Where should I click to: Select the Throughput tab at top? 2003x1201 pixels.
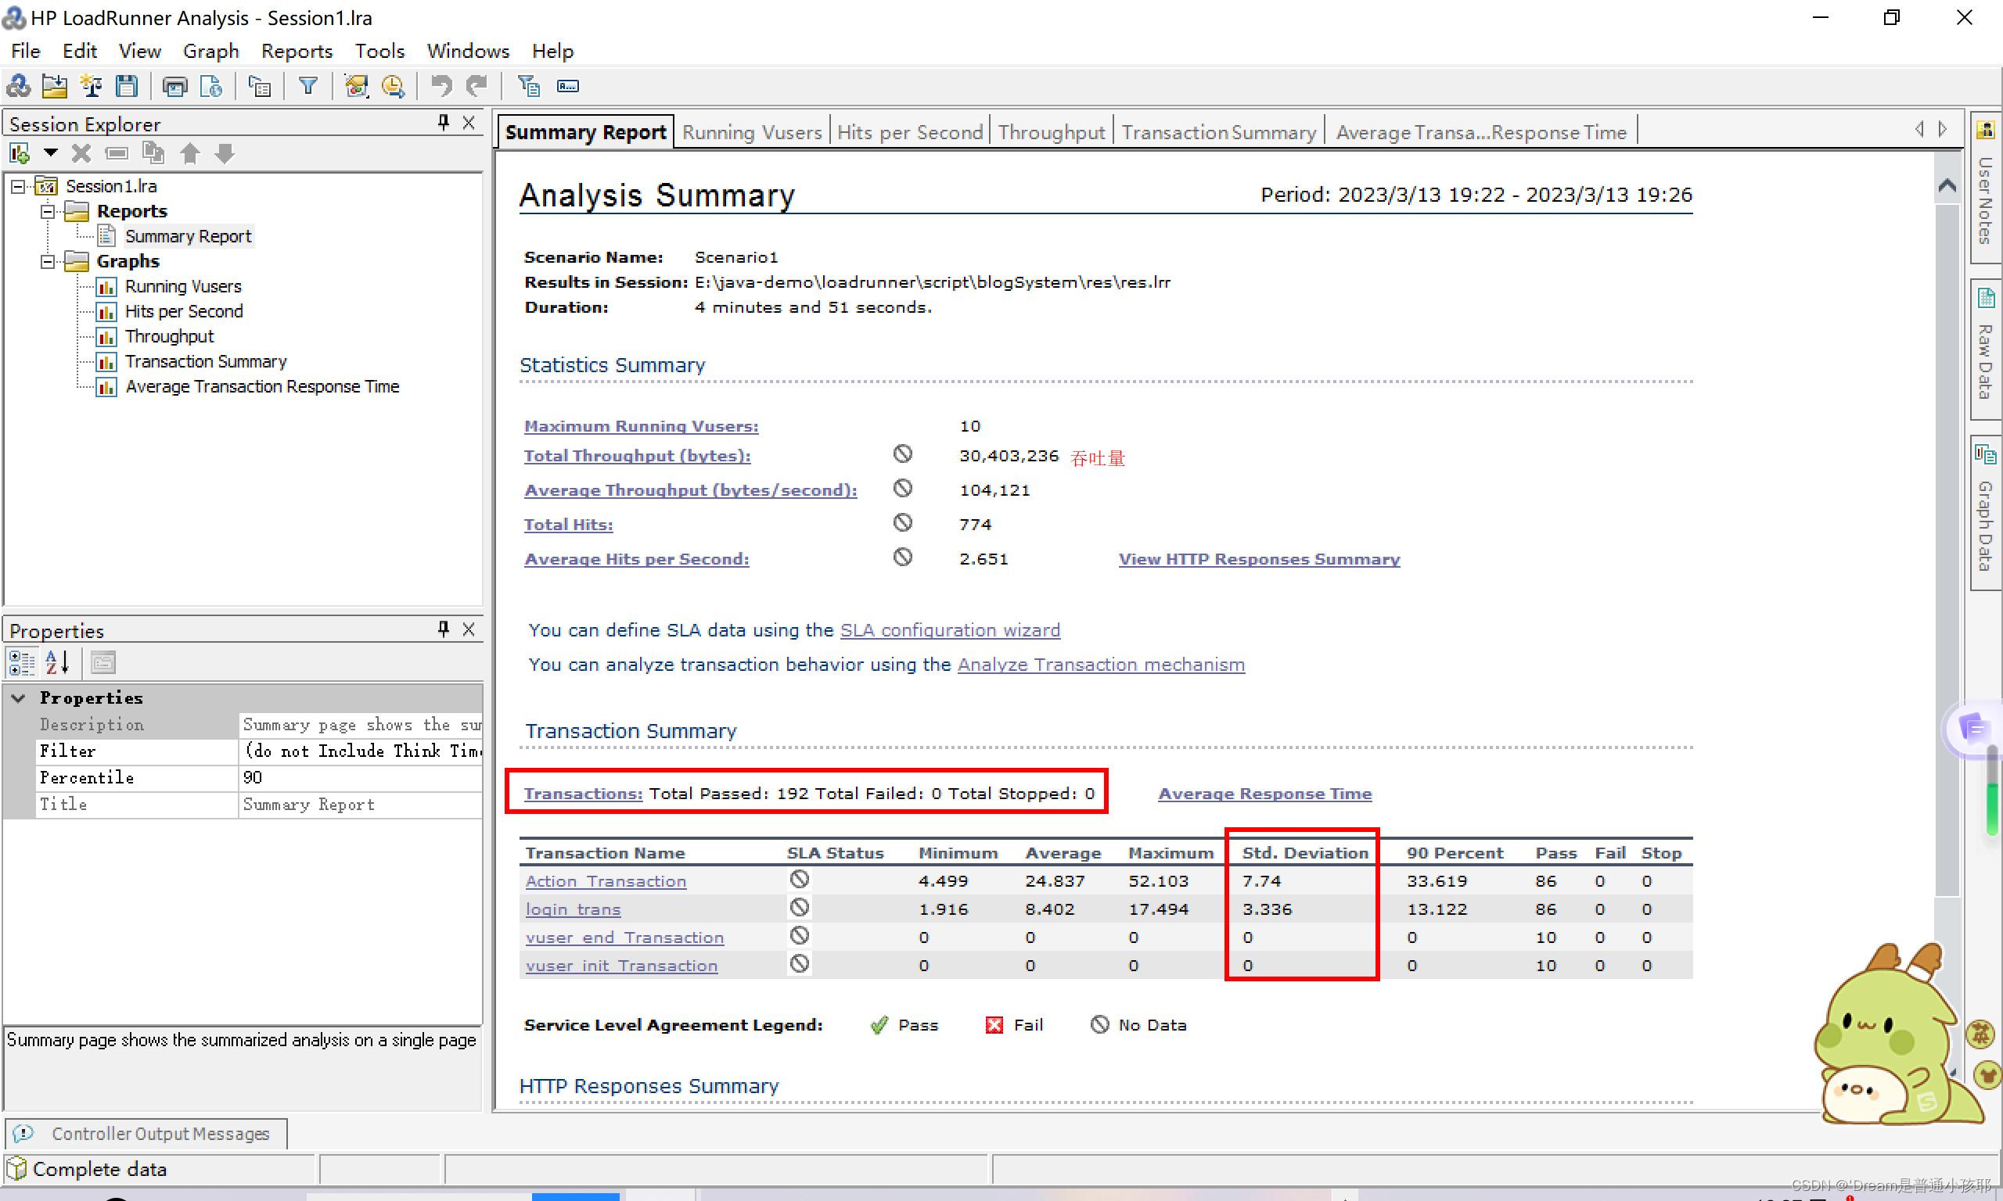tap(1052, 131)
